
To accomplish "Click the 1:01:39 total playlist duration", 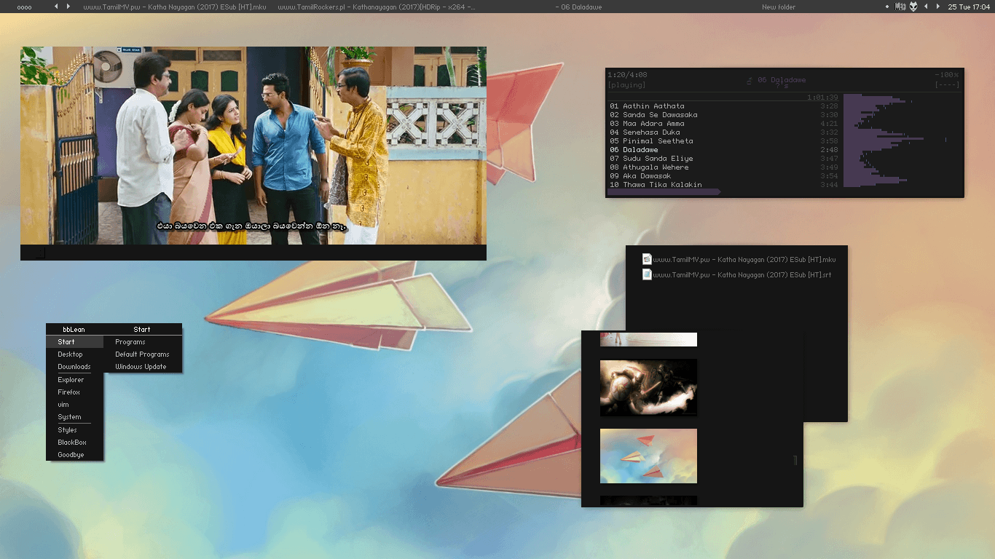I will (823, 98).
